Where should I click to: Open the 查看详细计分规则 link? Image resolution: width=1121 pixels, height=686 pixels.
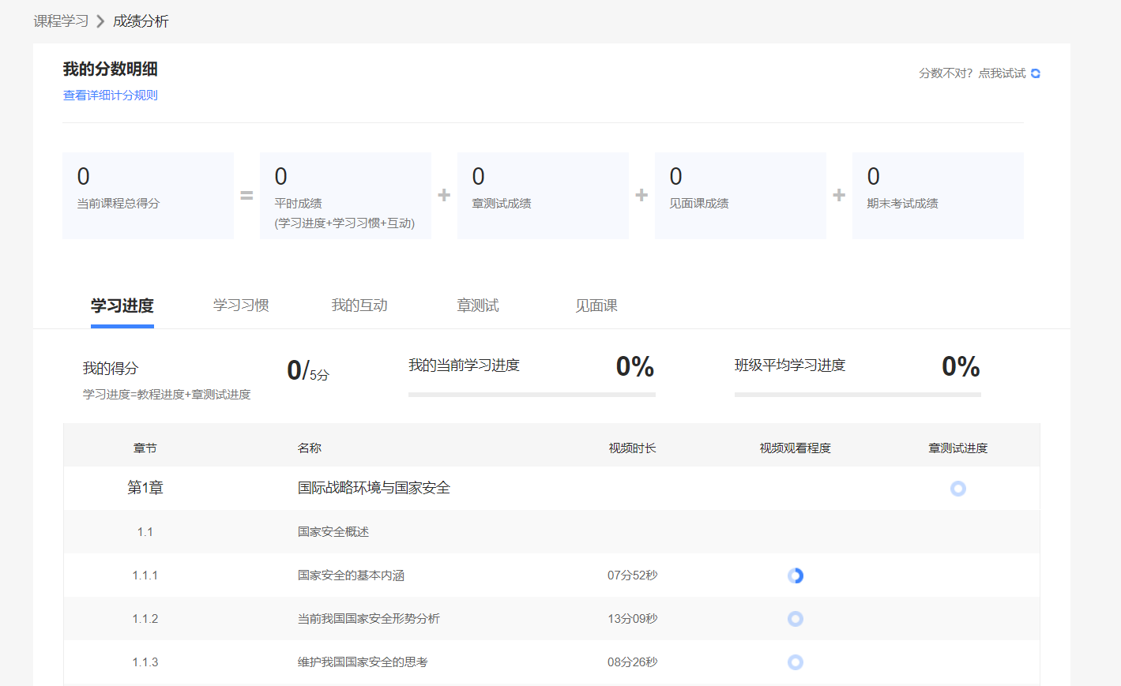tap(111, 96)
